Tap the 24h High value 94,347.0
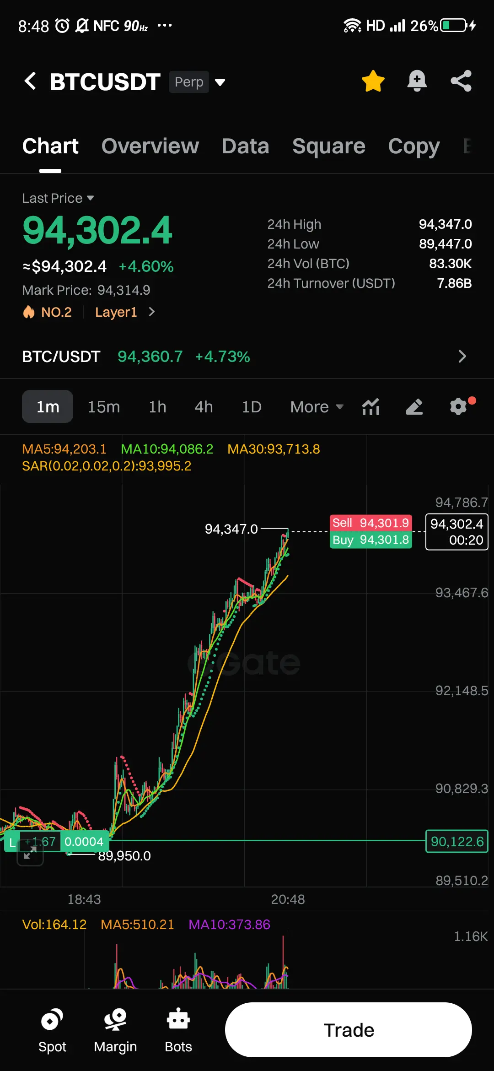Screen dimensions: 494x1071 click(x=446, y=224)
